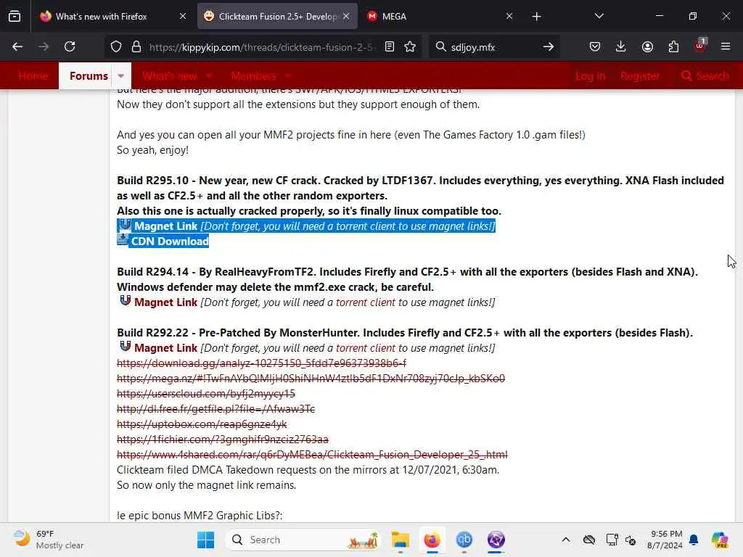This screenshot has height=557, width=743.
Task: Click download icon beside CDN Download
Action: (x=123, y=239)
